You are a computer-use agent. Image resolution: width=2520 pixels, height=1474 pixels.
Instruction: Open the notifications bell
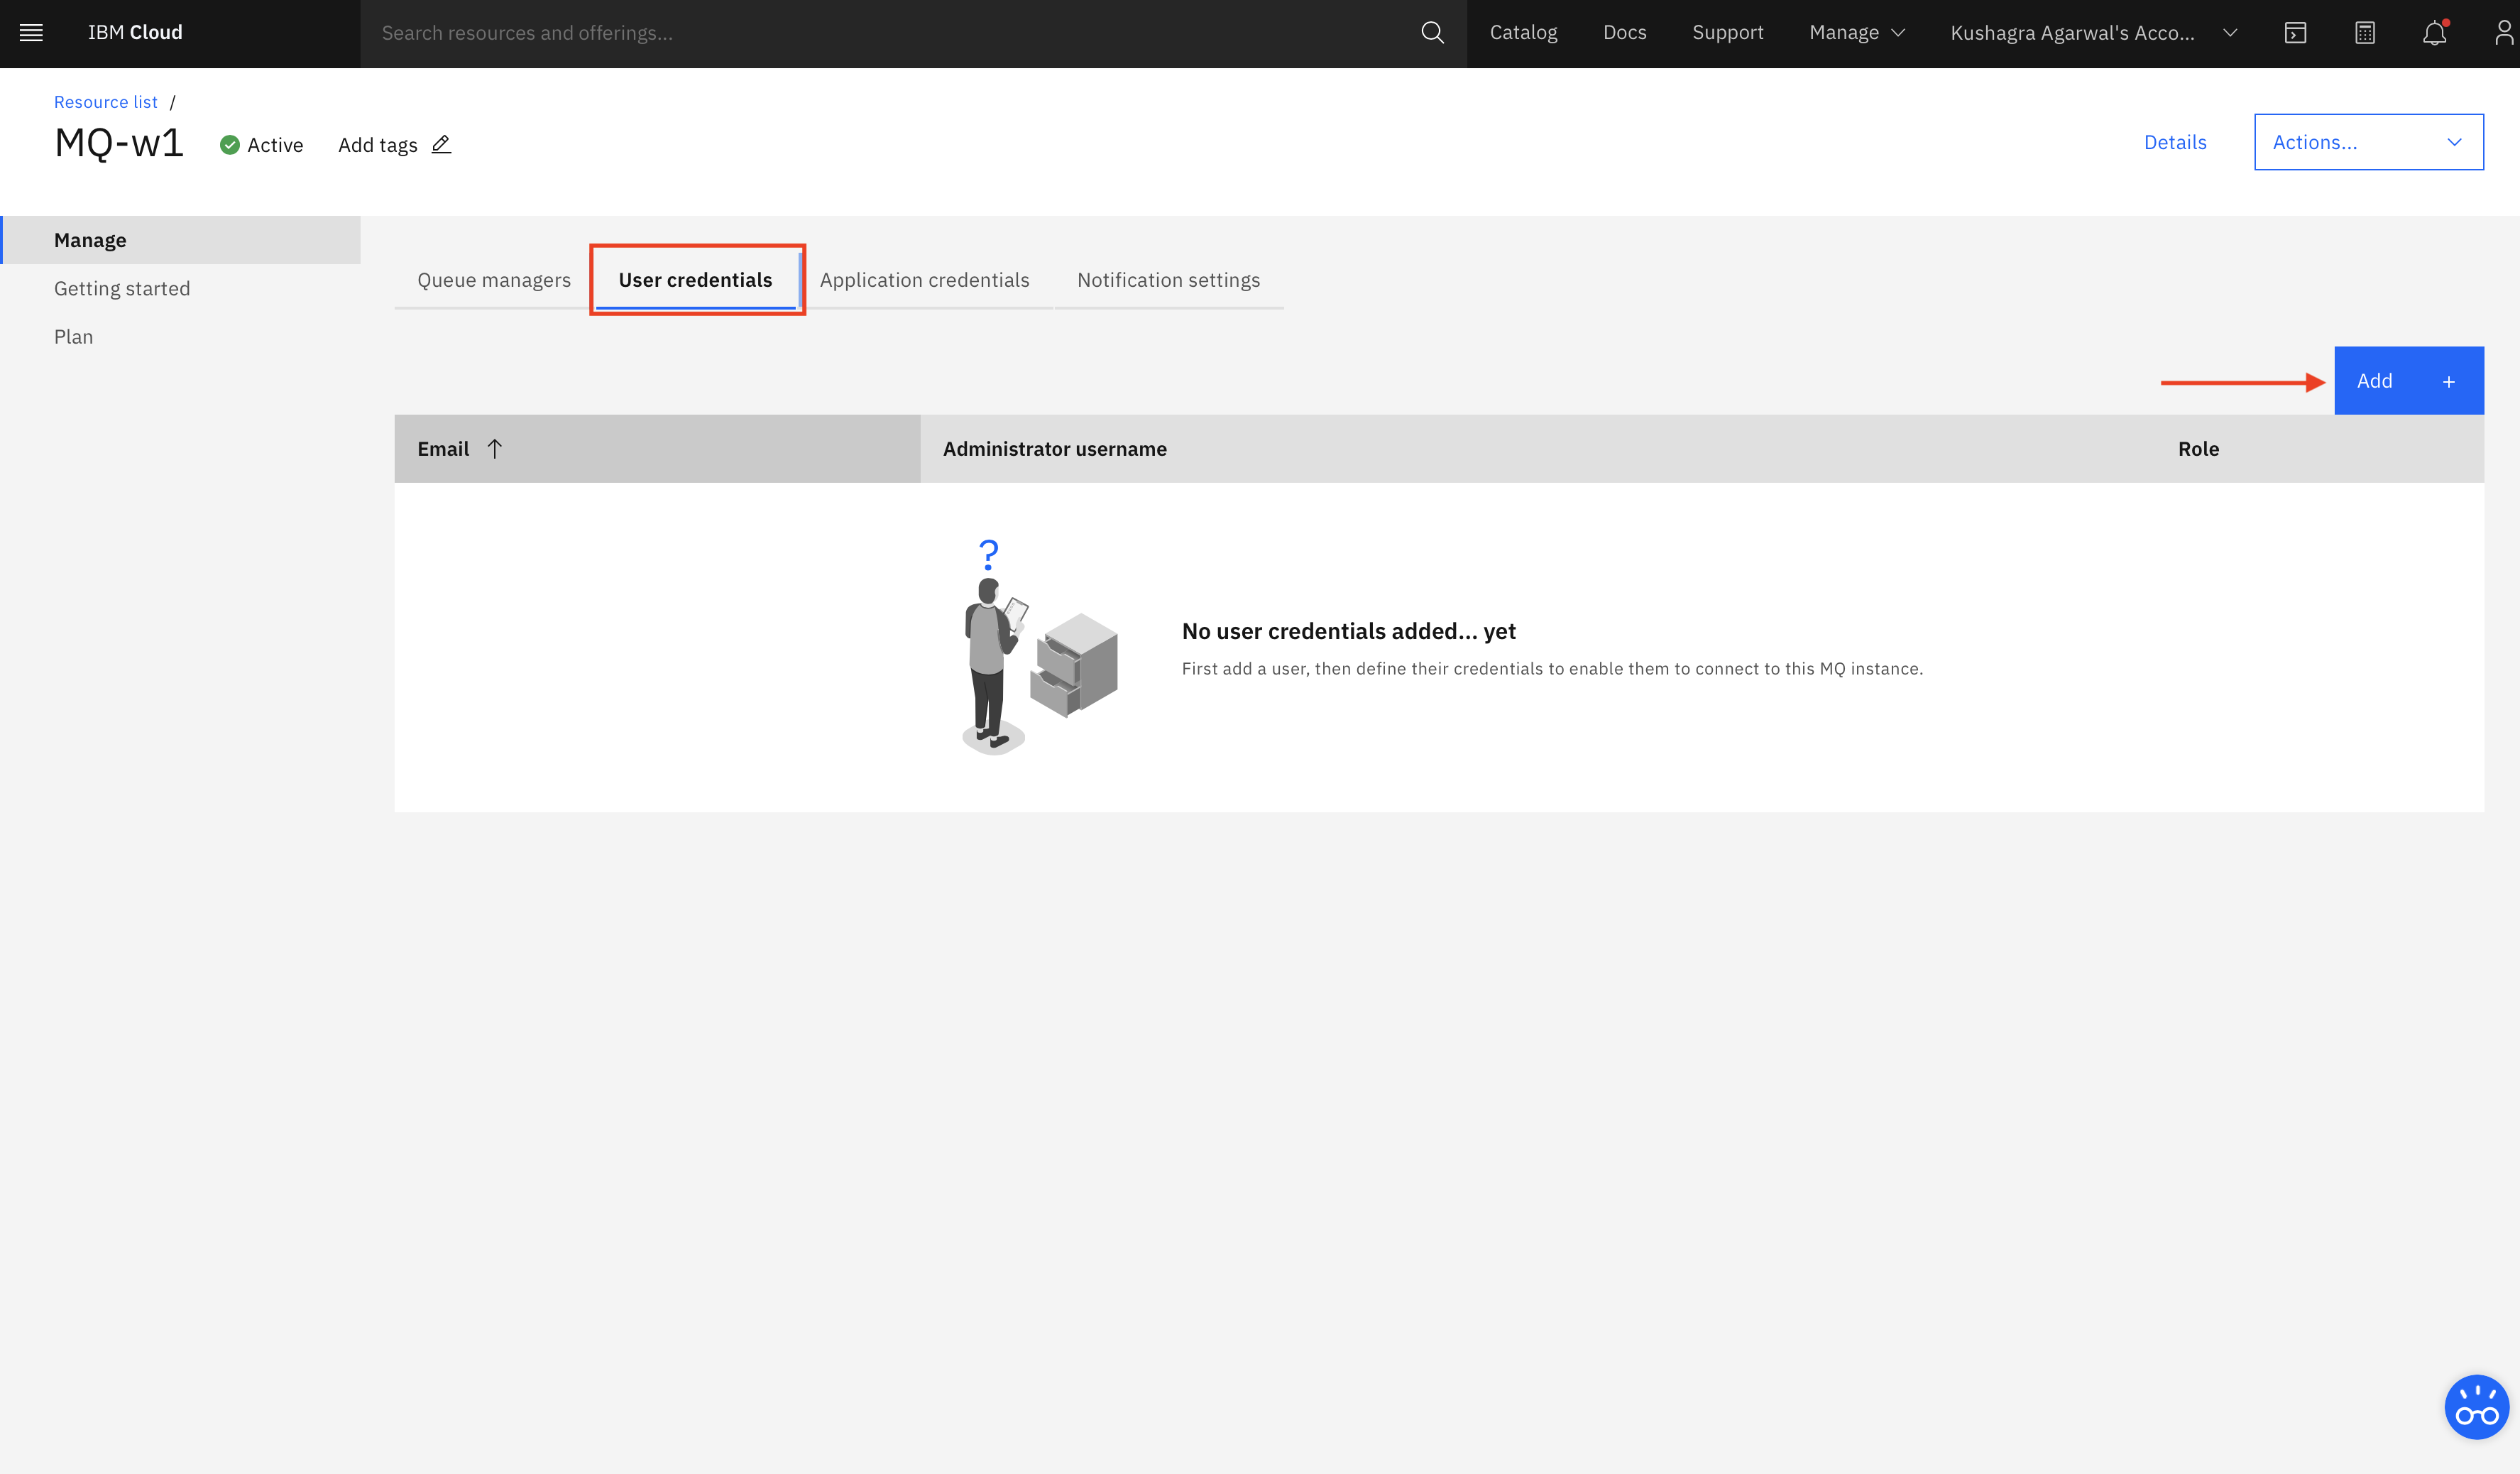[x=2434, y=33]
